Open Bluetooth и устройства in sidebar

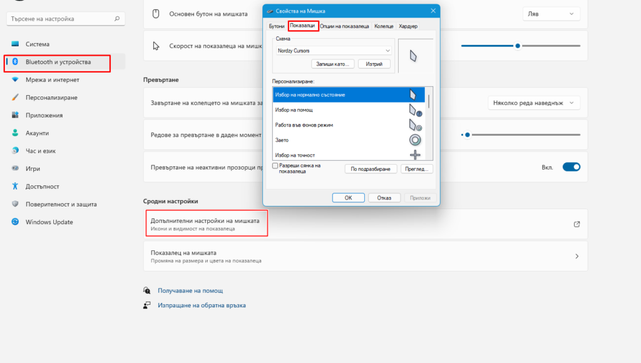pyautogui.click(x=65, y=62)
